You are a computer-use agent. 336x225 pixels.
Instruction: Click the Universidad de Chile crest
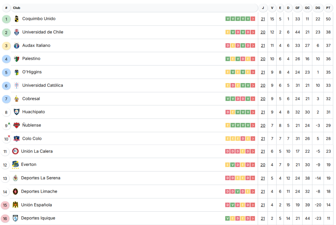point(16,32)
